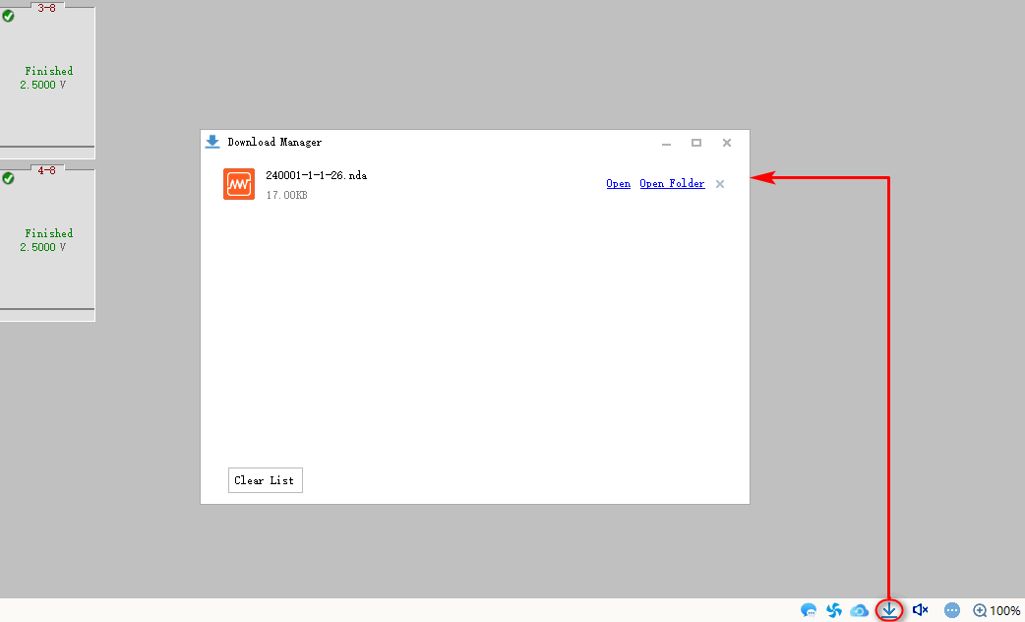Click the Open link for the downloaded file
Viewport: 1025px width, 622px height.
coord(618,184)
